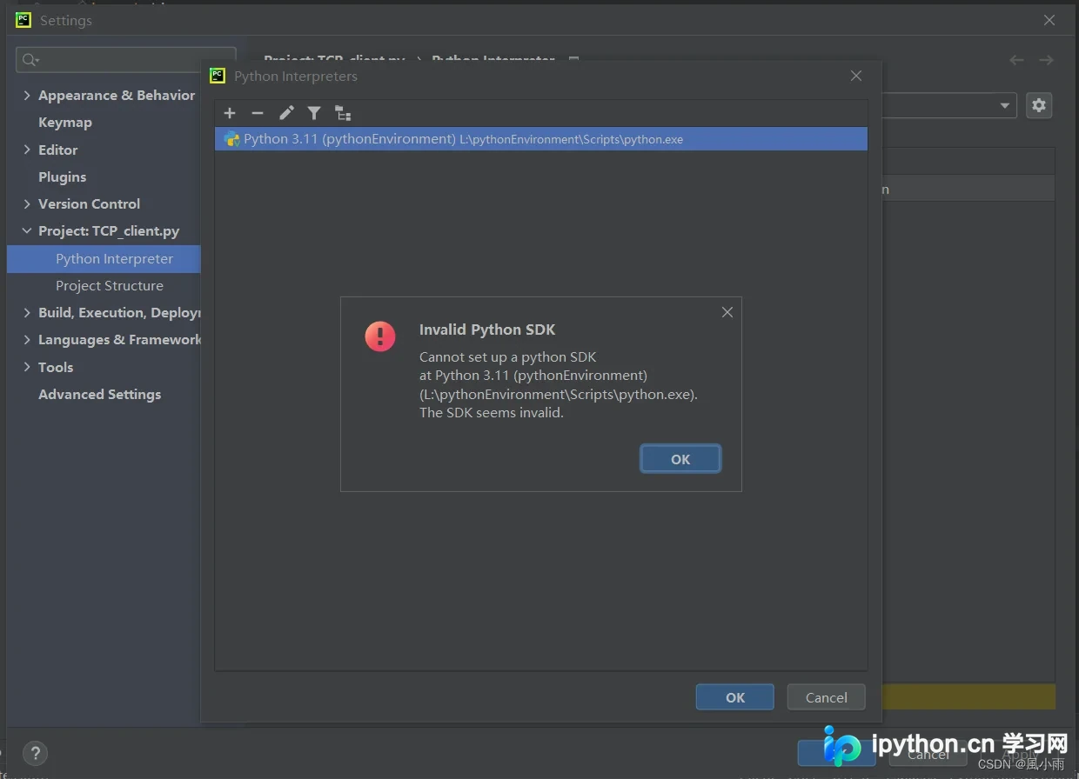Screen dimensions: 1079x779
Task: Close the Python Interpreters dialog
Action: point(856,76)
